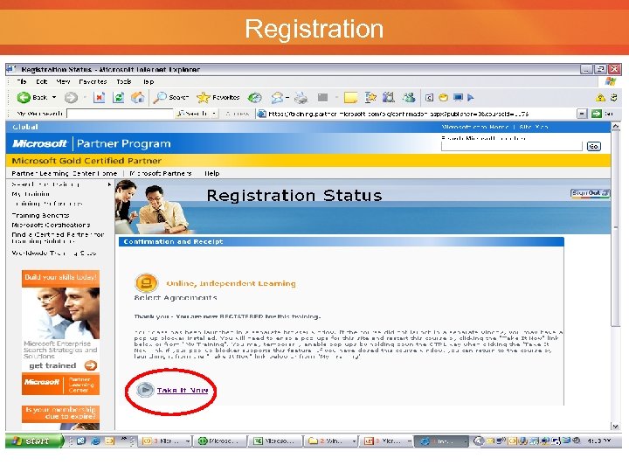
Task: Stop loading with the red X icon
Action: point(99,97)
